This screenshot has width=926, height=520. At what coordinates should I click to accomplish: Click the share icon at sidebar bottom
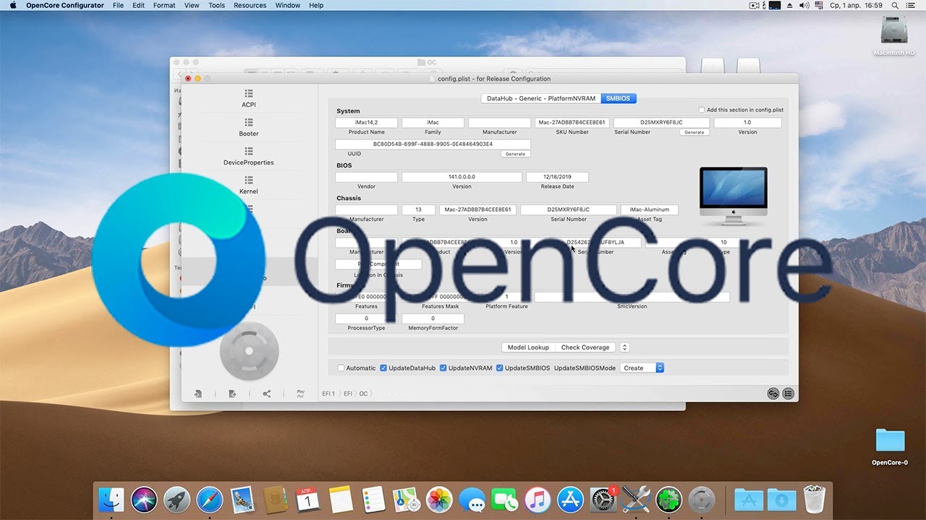click(267, 394)
